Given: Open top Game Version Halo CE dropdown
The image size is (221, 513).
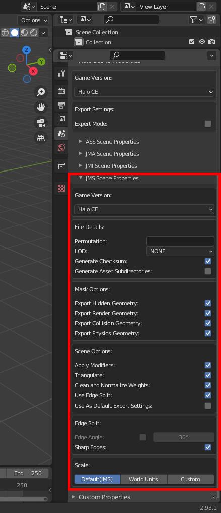Looking at the screenshot, I should click(144, 92).
